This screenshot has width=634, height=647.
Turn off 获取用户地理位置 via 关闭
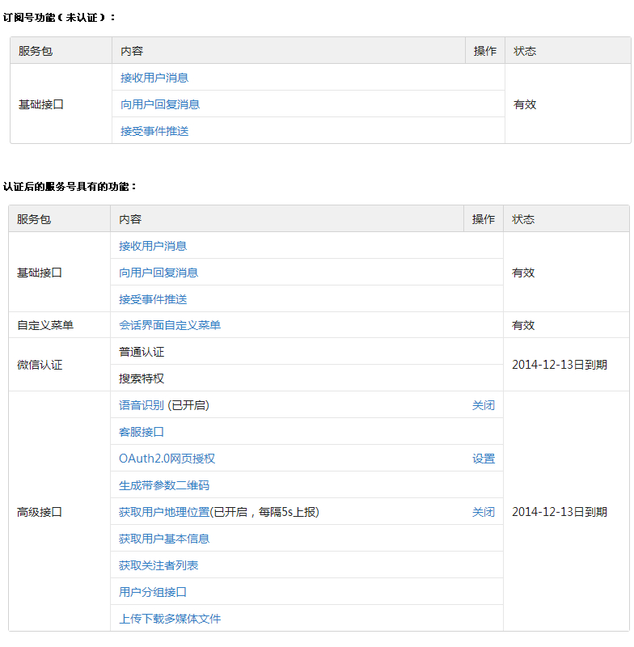pos(484,512)
